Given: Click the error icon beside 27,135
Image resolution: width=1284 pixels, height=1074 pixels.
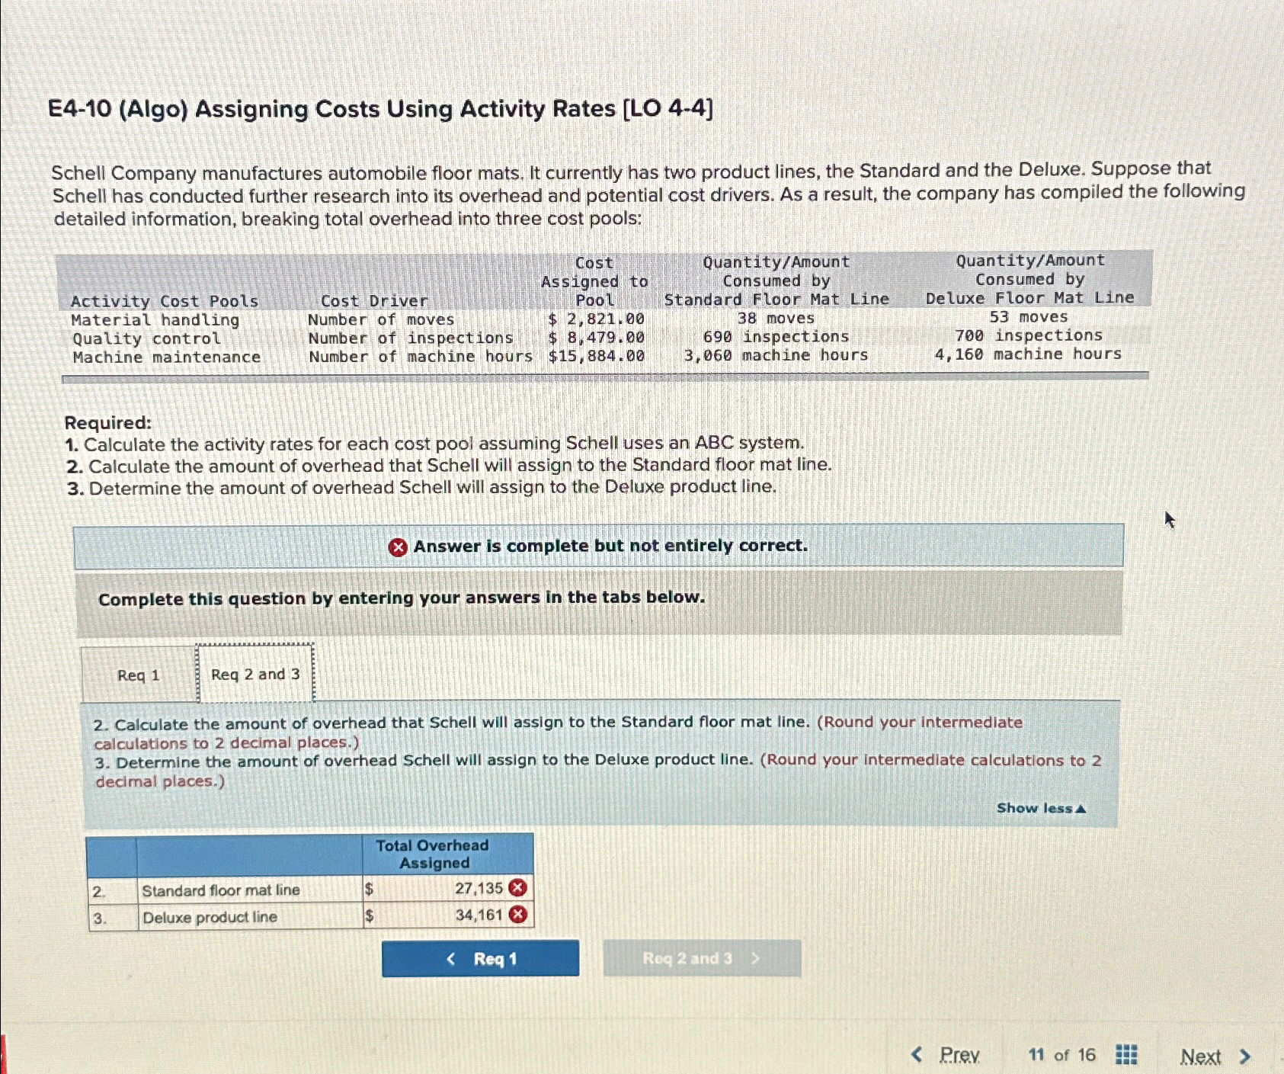Looking at the screenshot, I should point(517,888).
